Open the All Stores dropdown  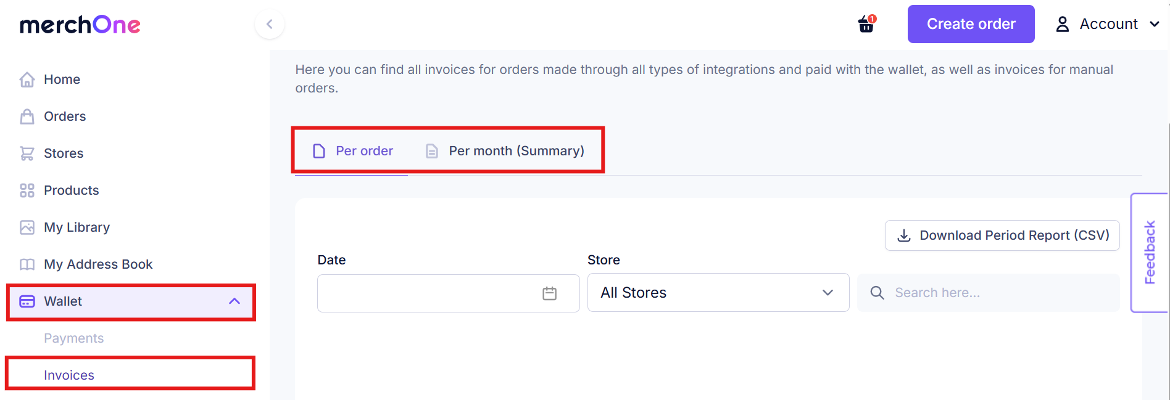point(718,293)
